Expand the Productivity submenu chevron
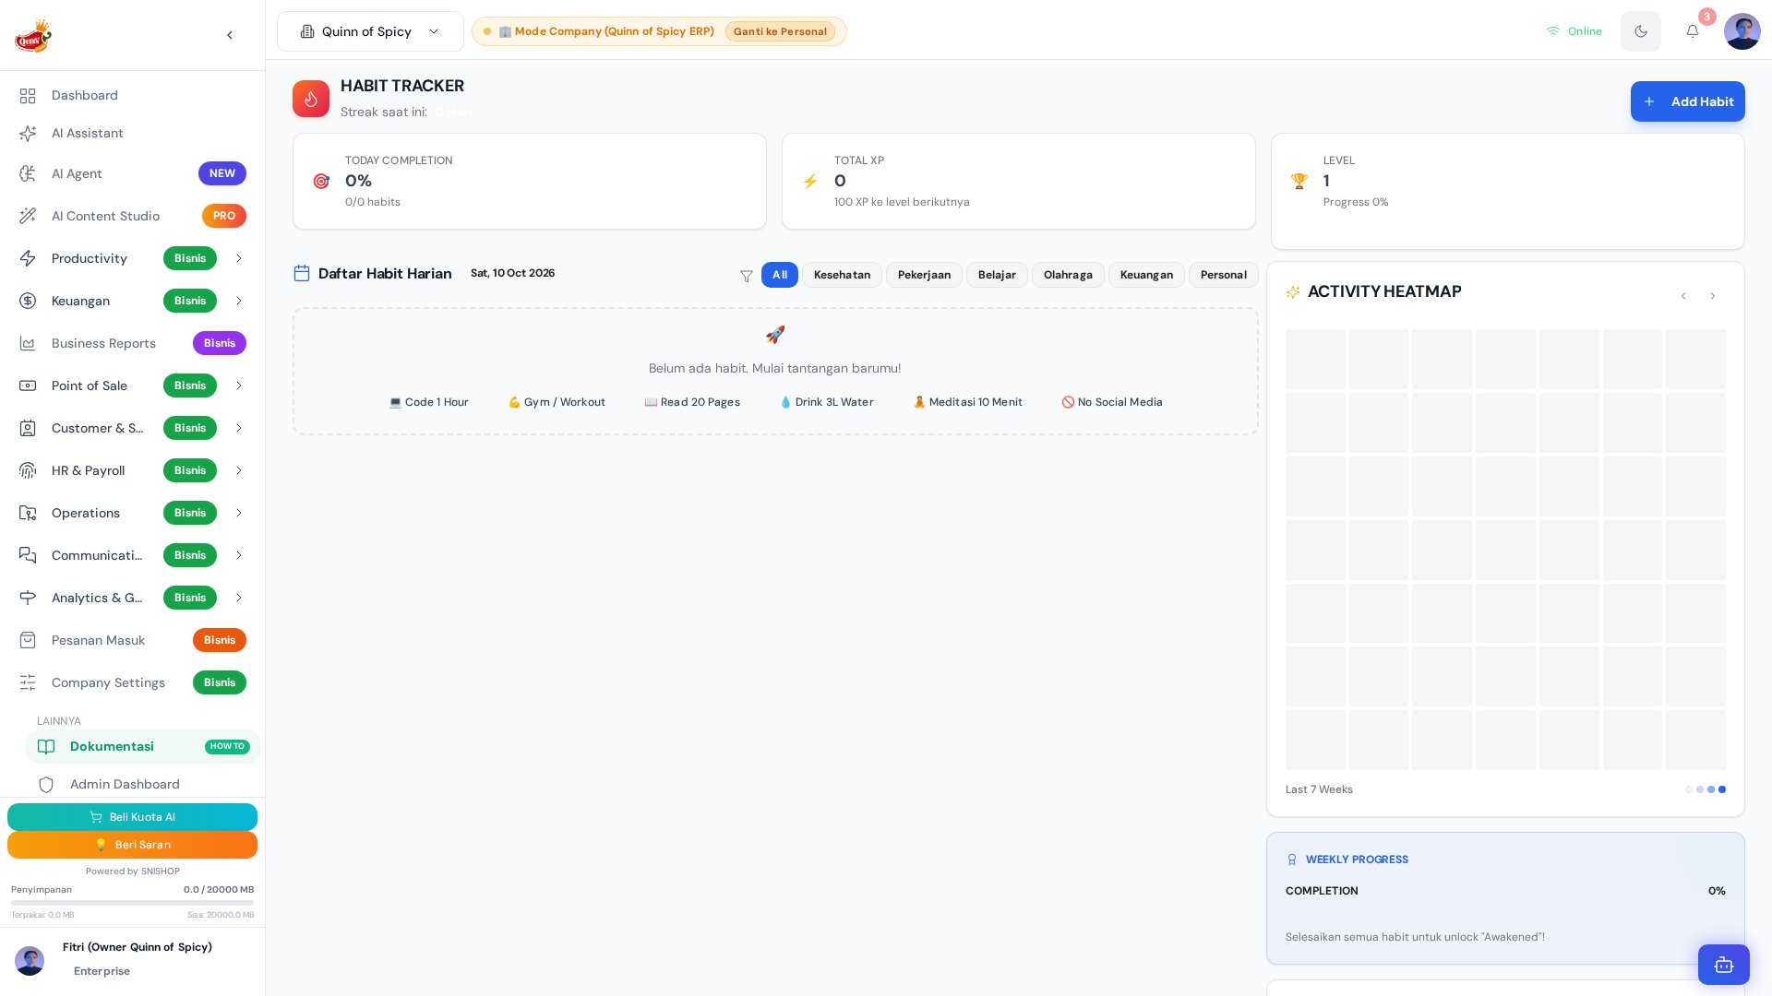 point(239,258)
